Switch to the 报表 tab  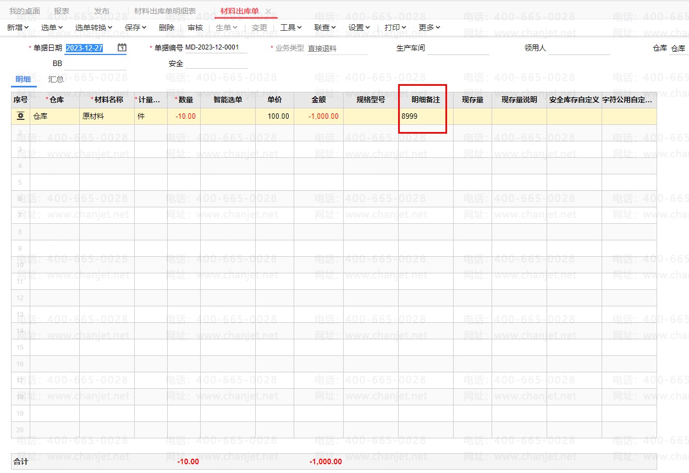click(62, 11)
